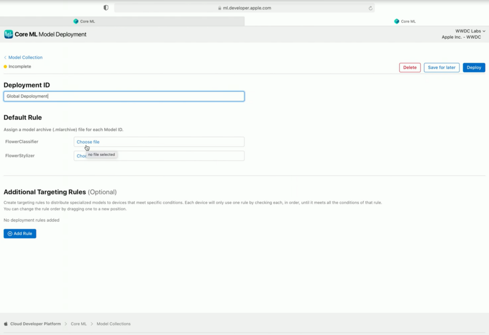Open the Model Collections breadcrumb link
Screen dimensions: 489x335
point(114,324)
